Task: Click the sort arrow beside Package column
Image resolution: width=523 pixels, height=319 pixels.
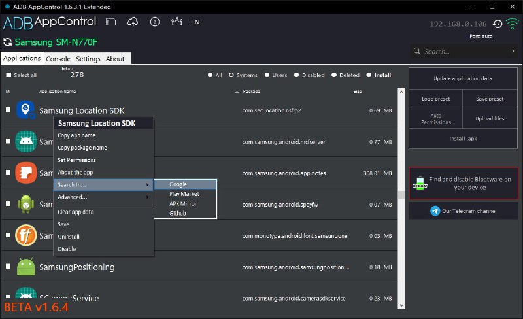Action: click(237, 92)
